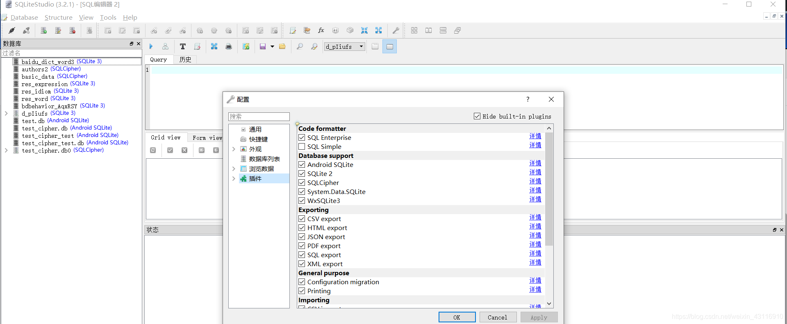Open the save icon dropdown arrow

(272, 46)
